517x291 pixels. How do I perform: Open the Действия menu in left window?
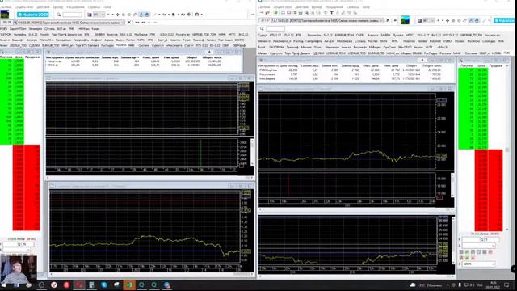click(43, 7)
